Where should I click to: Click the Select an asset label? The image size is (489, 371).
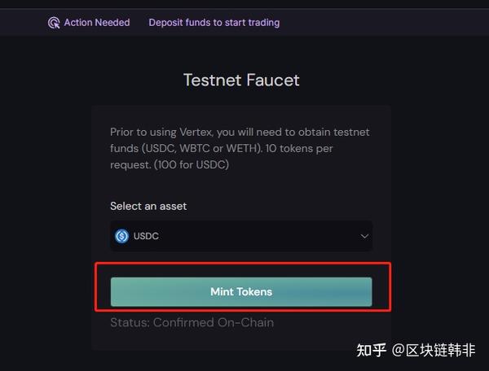(x=148, y=206)
